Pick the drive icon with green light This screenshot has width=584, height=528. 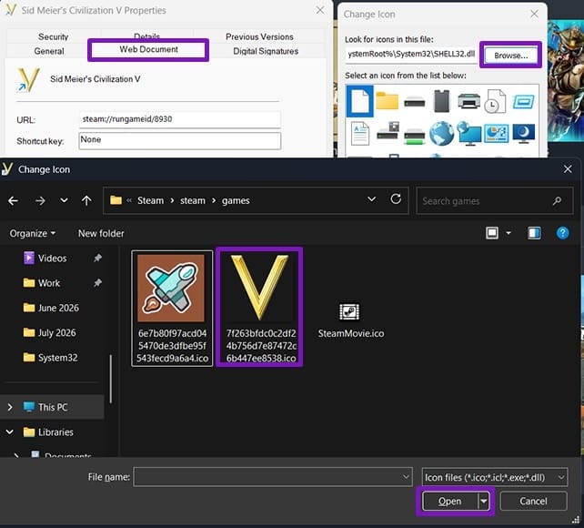pyautogui.click(x=415, y=136)
